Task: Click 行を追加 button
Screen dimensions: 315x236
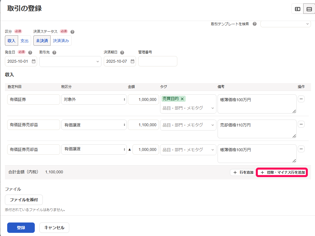Action: coord(243,172)
